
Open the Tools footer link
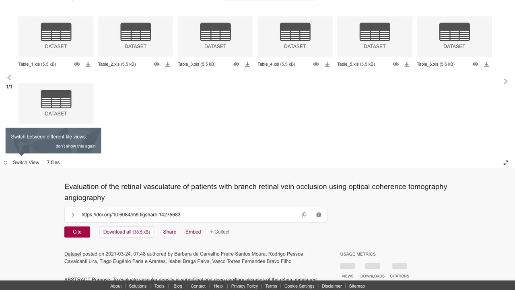click(159, 286)
